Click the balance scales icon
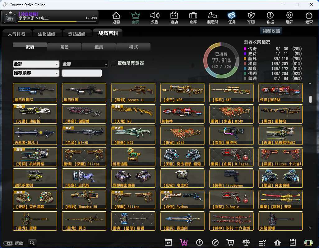 pos(246,242)
